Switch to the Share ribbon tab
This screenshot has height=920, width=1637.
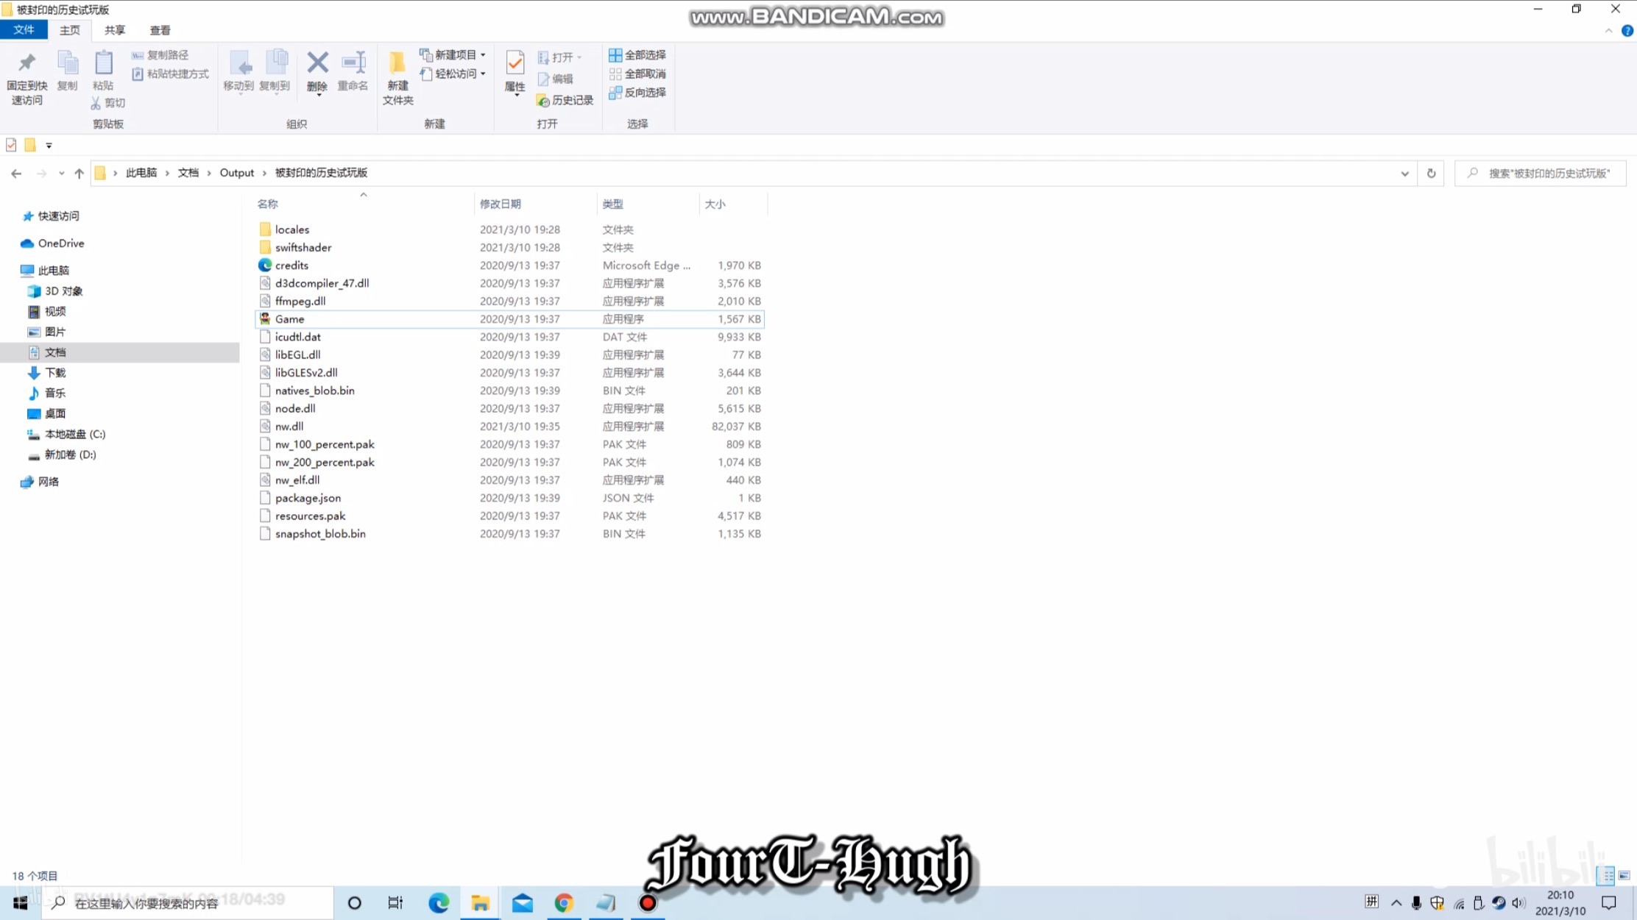[x=115, y=30]
